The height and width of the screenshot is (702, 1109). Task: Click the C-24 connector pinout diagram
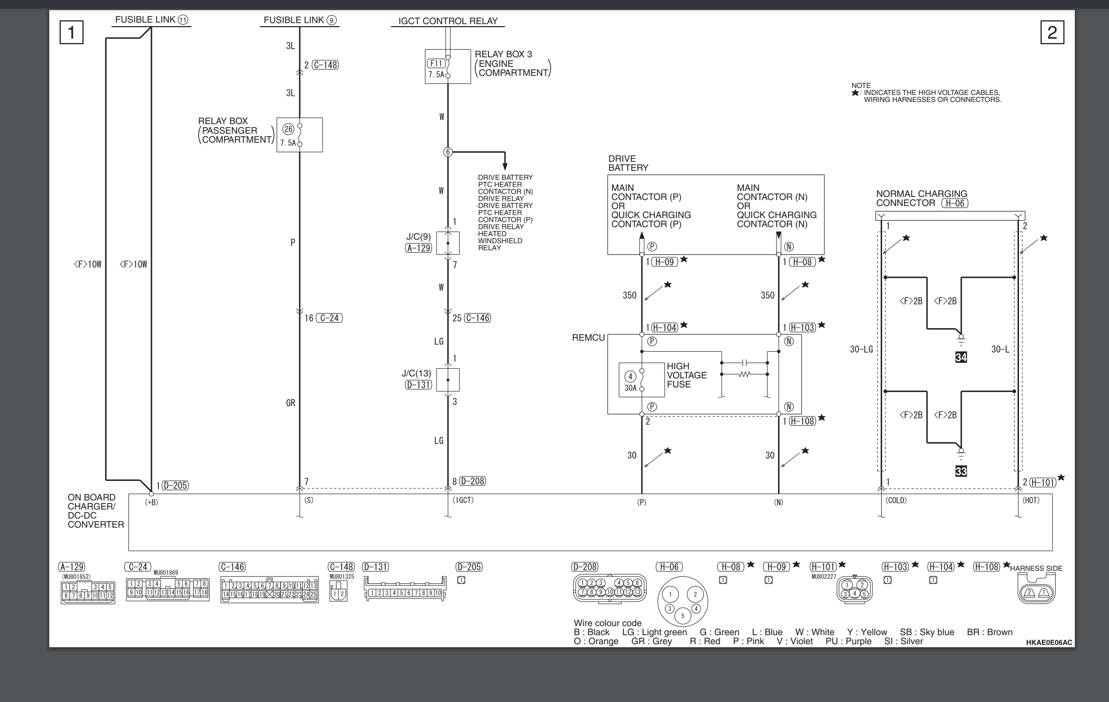pyautogui.click(x=167, y=588)
